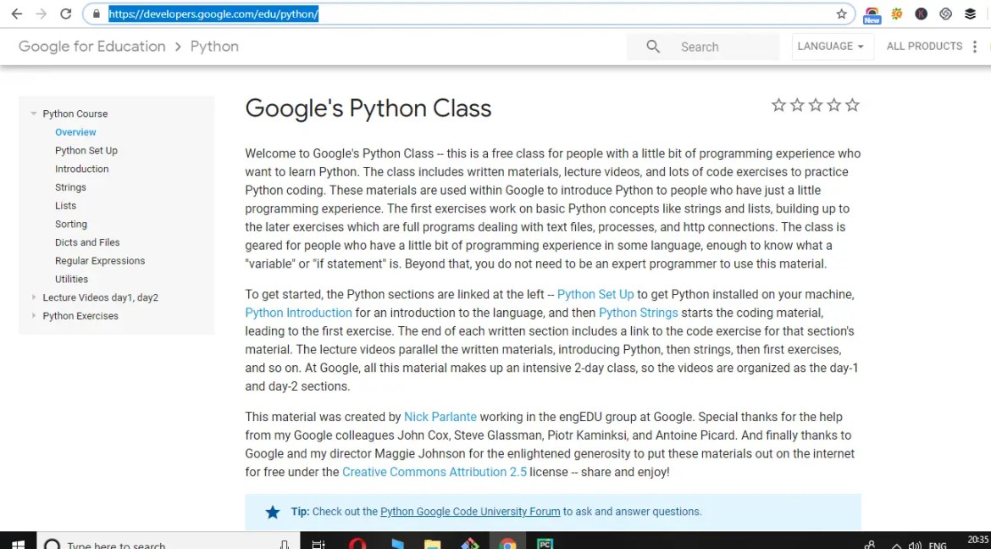Open the dark circular K extension

[921, 14]
